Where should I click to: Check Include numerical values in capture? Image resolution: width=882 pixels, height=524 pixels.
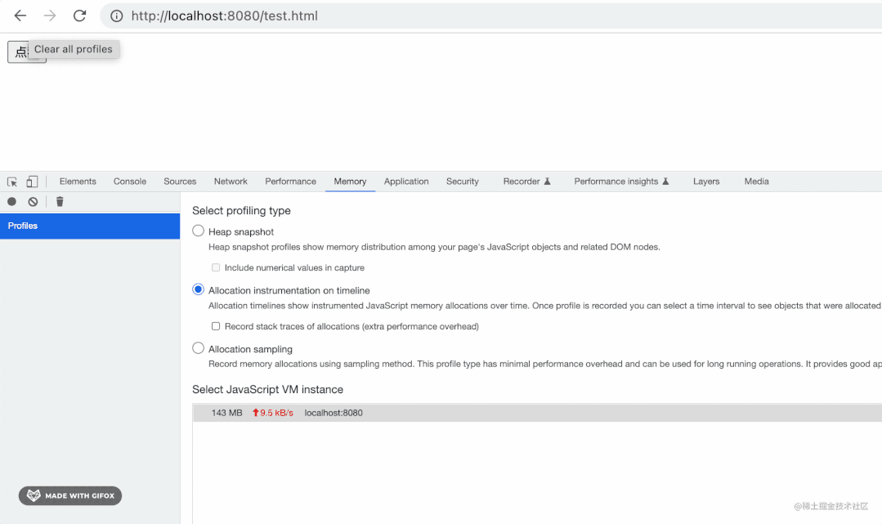pyautogui.click(x=216, y=267)
